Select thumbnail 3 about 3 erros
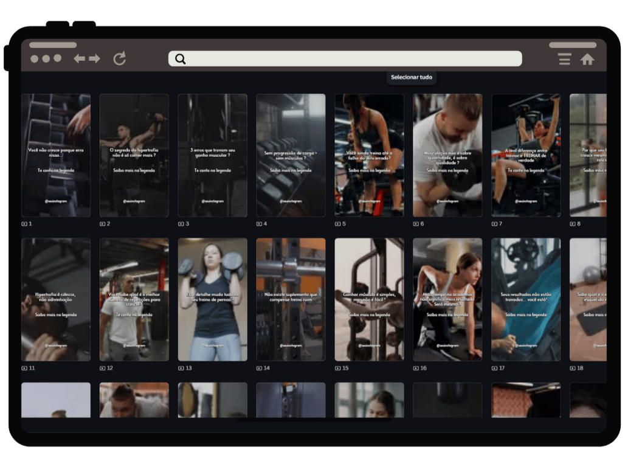Screen dimensions: 628x458 (213, 156)
